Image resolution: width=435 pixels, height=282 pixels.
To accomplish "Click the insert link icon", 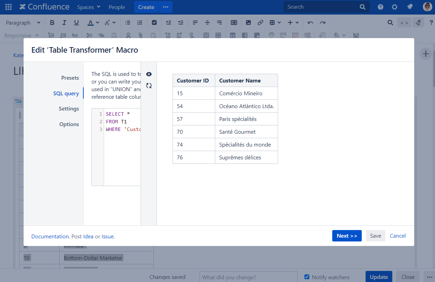I will 260,23.
